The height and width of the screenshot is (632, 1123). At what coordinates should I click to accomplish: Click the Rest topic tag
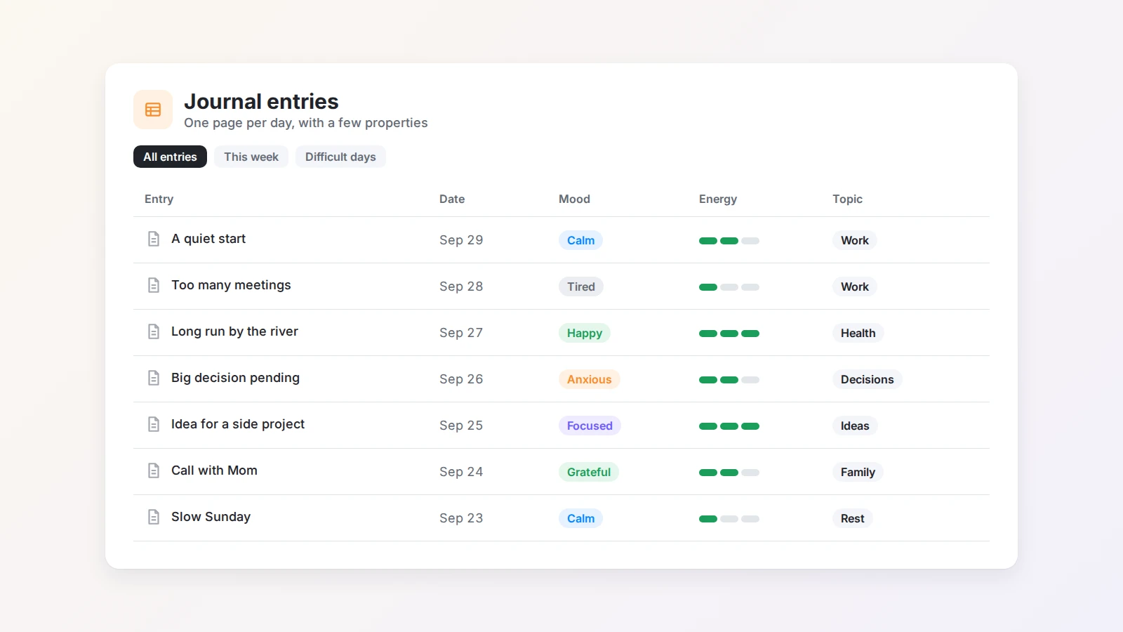[x=853, y=518]
